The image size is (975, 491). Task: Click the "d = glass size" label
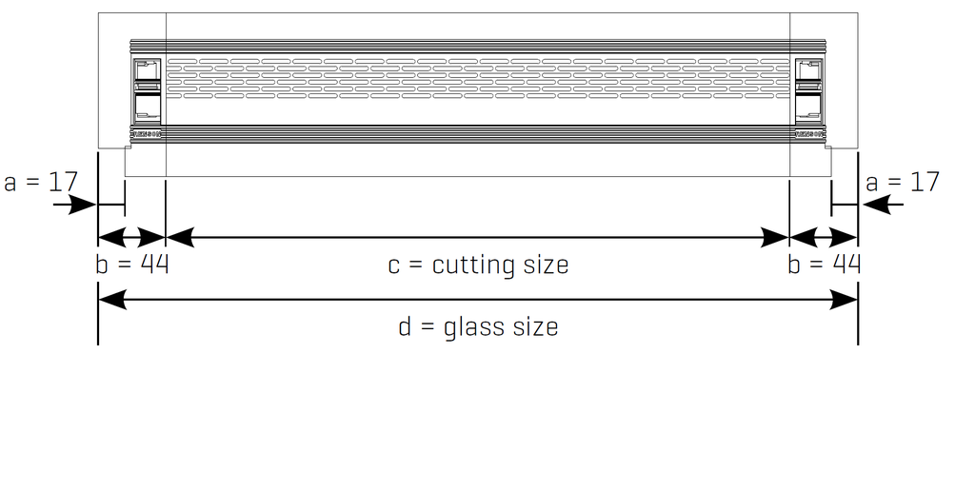(x=478, y=327)
